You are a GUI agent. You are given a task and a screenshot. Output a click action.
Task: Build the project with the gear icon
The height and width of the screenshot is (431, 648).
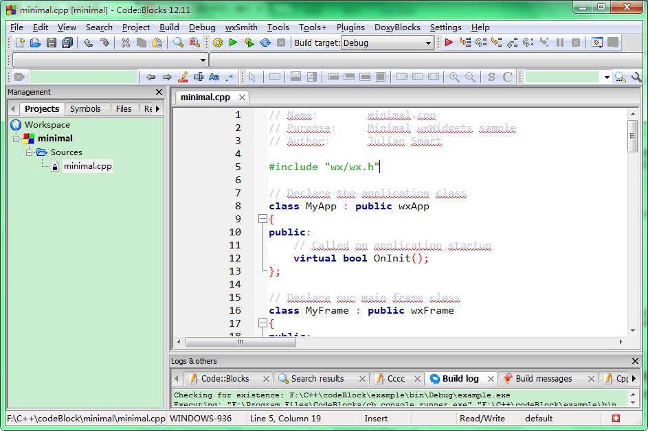tap(218, 43)
